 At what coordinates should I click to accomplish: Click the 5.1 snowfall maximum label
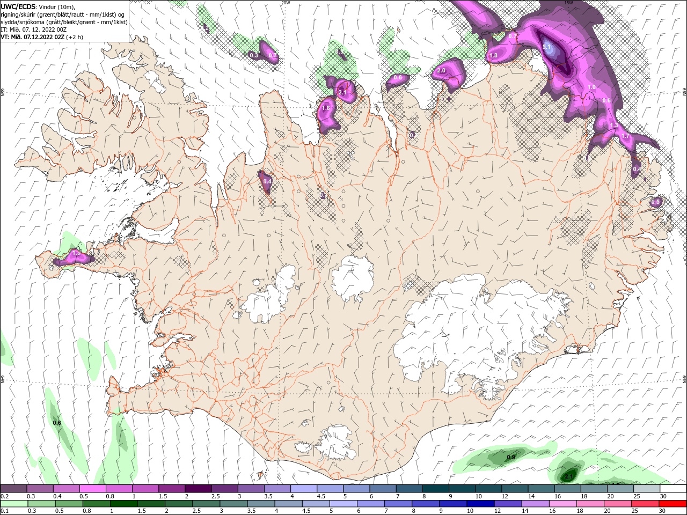[x=547, y=47]
